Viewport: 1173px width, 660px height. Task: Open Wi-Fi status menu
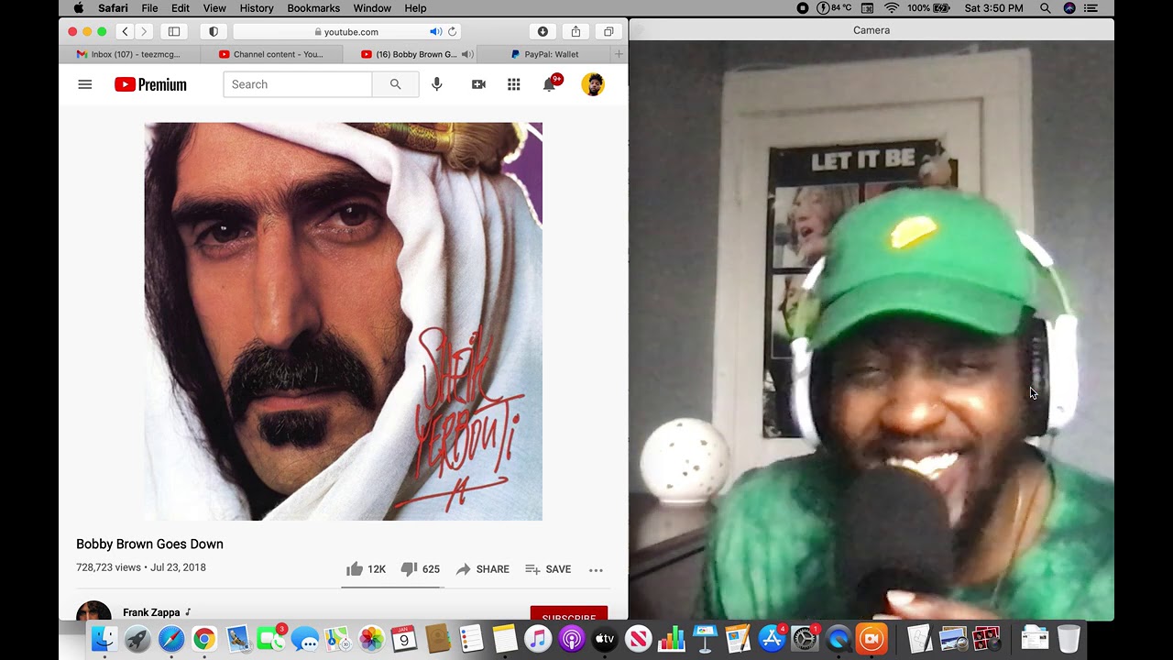click(892, 8)
